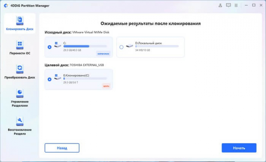The image size is (266, 162).
Task: Click the 4DDiG Partition Manager logo icon
Action: [x=6, y=6]
